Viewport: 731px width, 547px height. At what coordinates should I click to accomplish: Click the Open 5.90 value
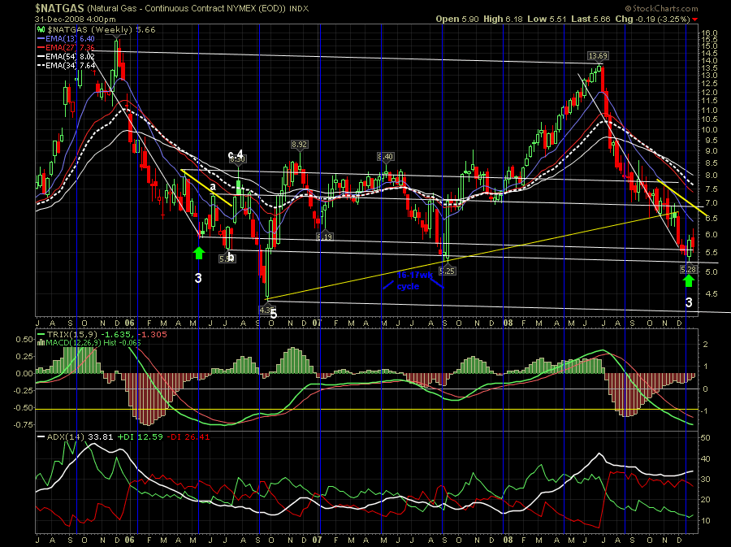pos(456,20)
